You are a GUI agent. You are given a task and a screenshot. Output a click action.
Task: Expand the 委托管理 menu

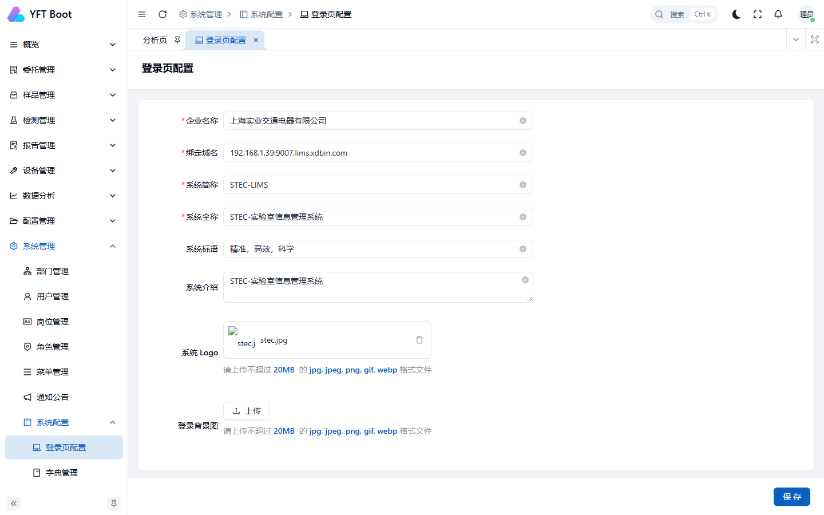click(64, 70)
